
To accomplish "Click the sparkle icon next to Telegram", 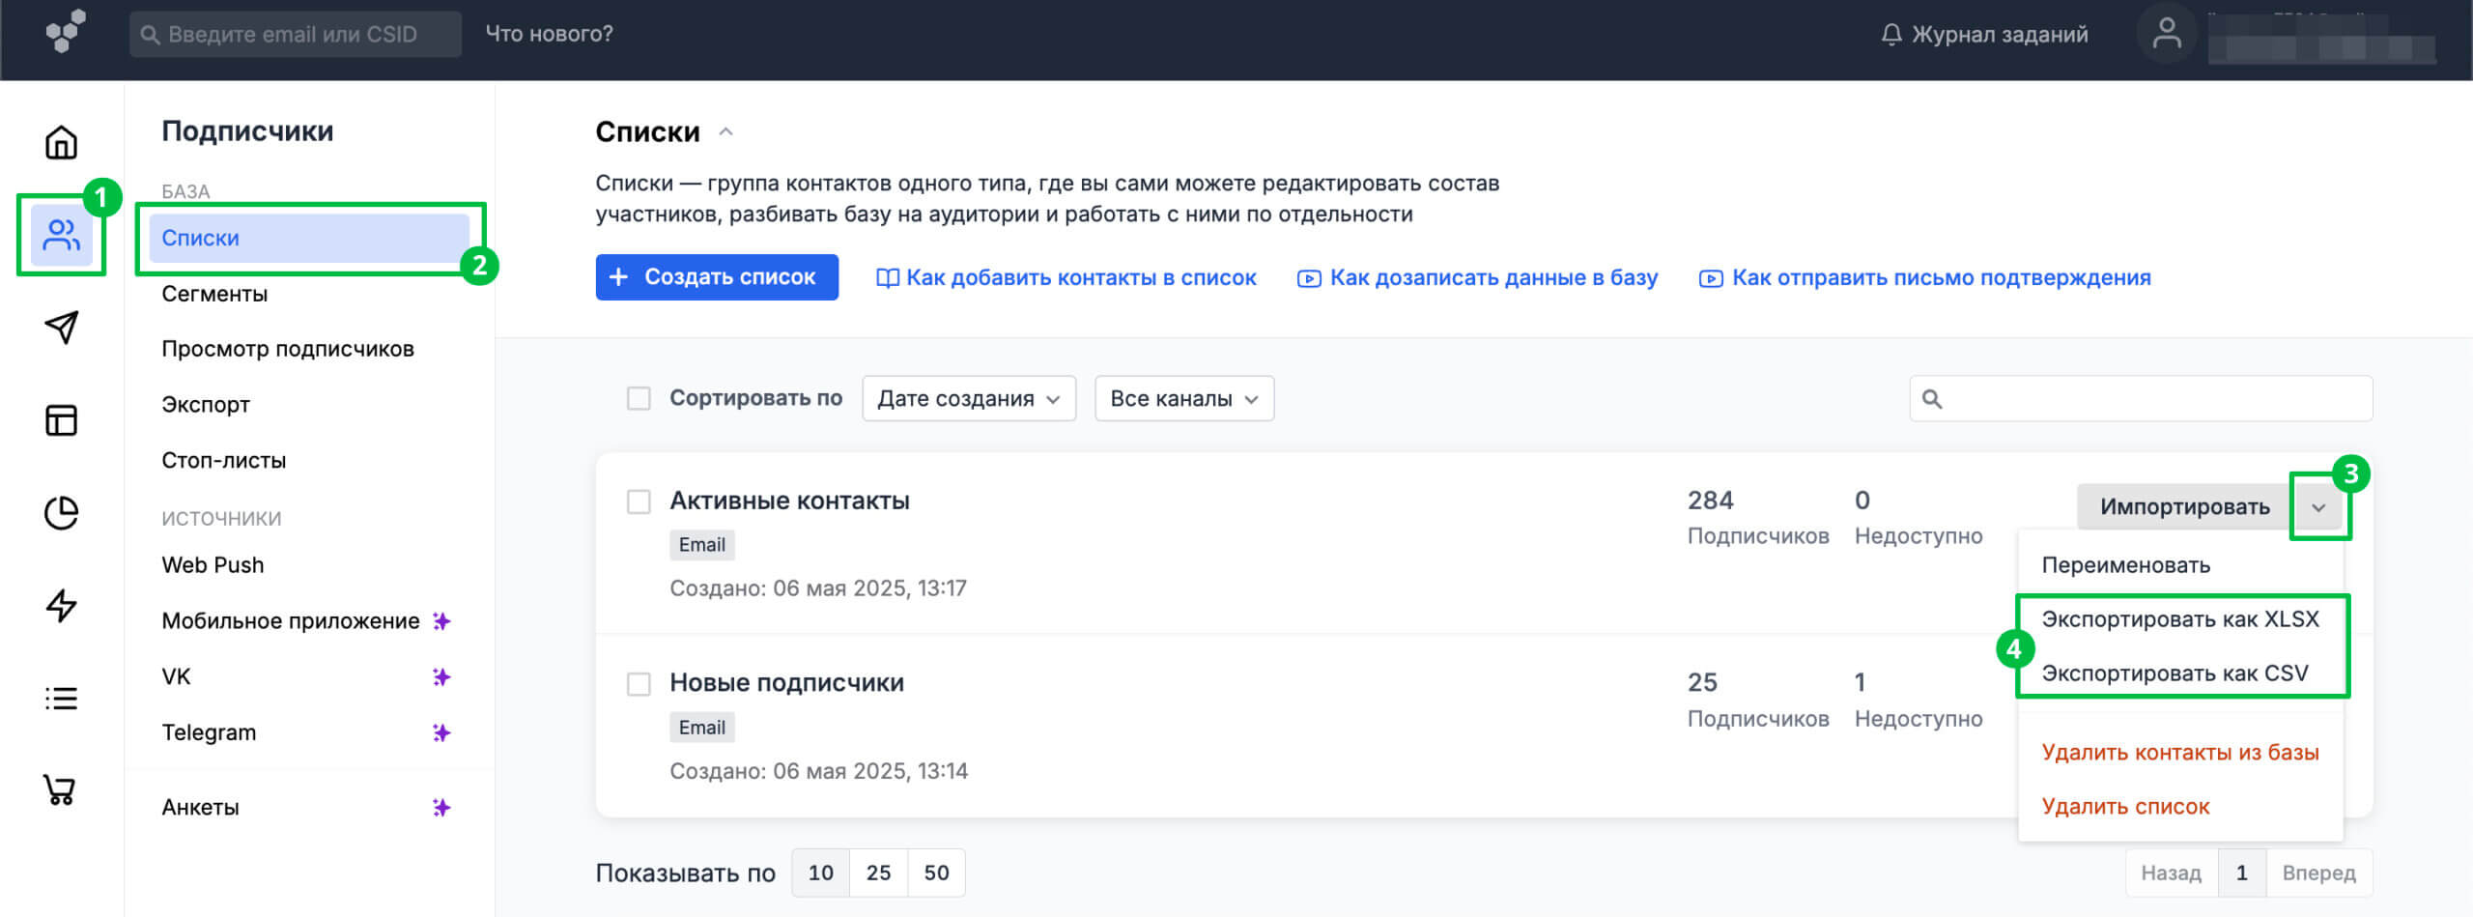I will click(441, 733).
